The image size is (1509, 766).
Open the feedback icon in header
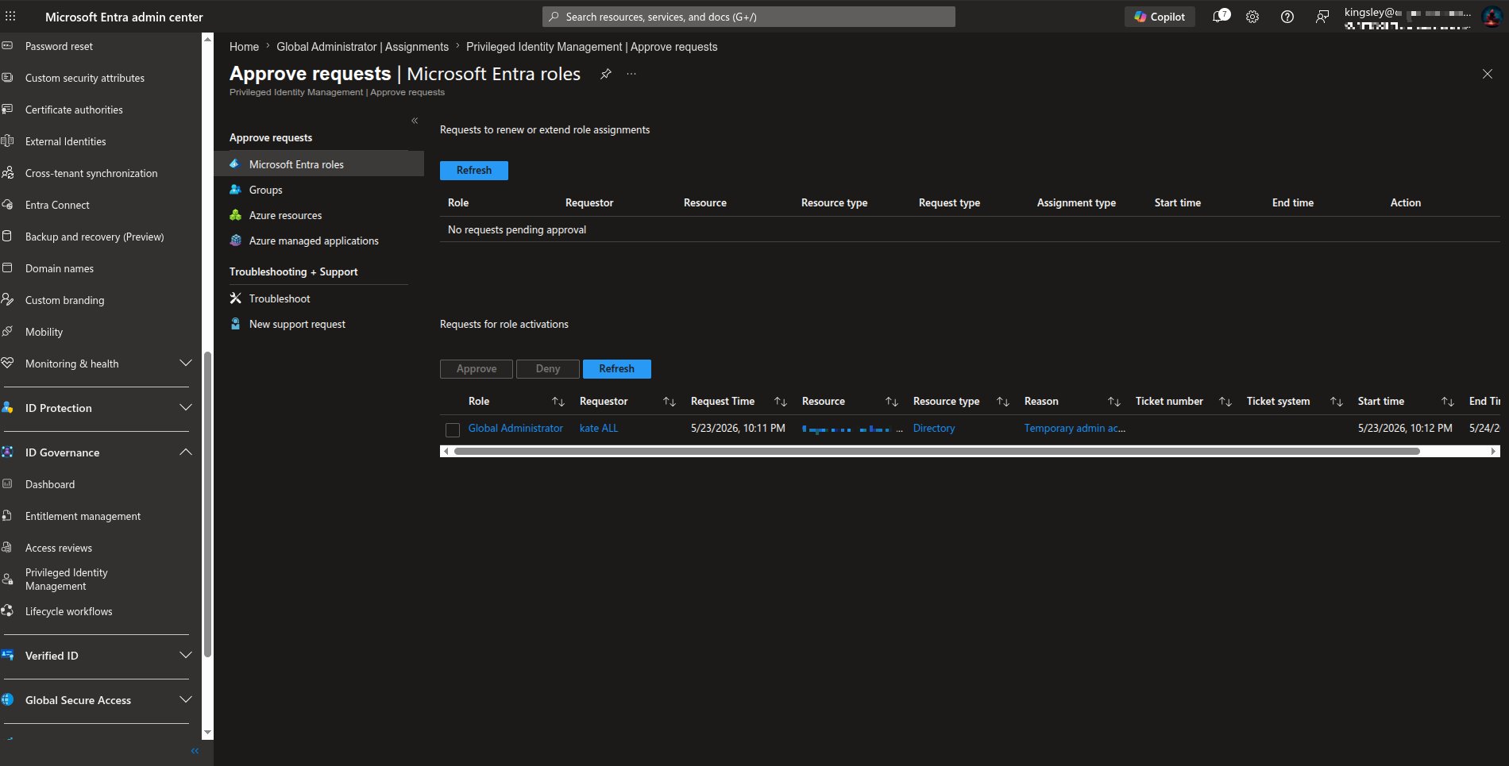(1322, 17)
